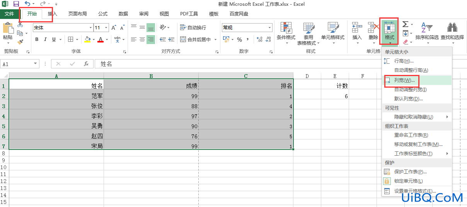Open the font size dropdown showing 11

(107, 28)
